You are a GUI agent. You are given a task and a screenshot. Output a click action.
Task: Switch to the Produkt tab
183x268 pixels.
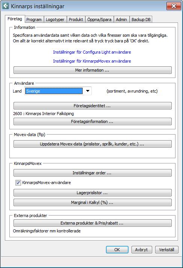[x=76, y=19]
